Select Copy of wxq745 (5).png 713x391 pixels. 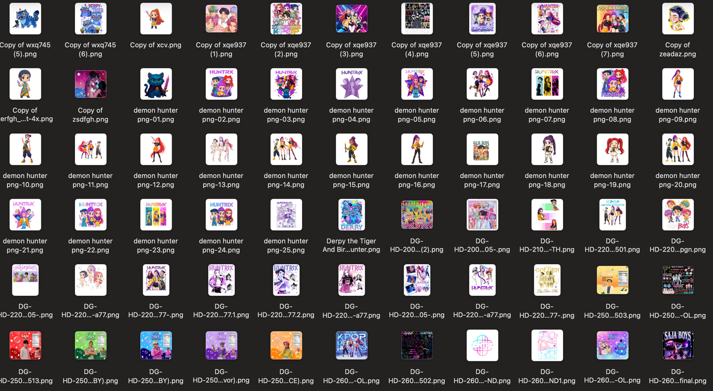[25, 18]
